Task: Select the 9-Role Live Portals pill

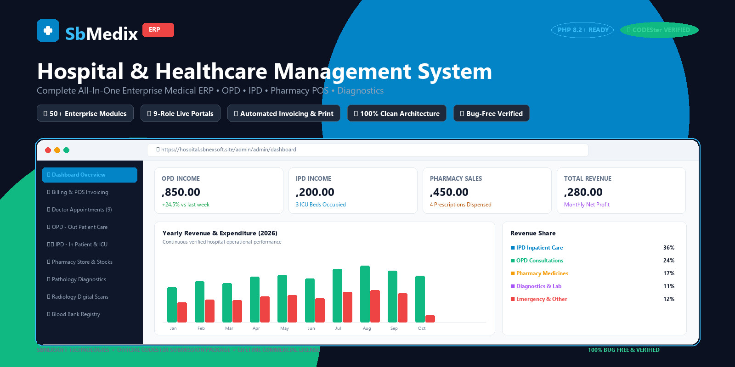Action: tap(181, 113)
